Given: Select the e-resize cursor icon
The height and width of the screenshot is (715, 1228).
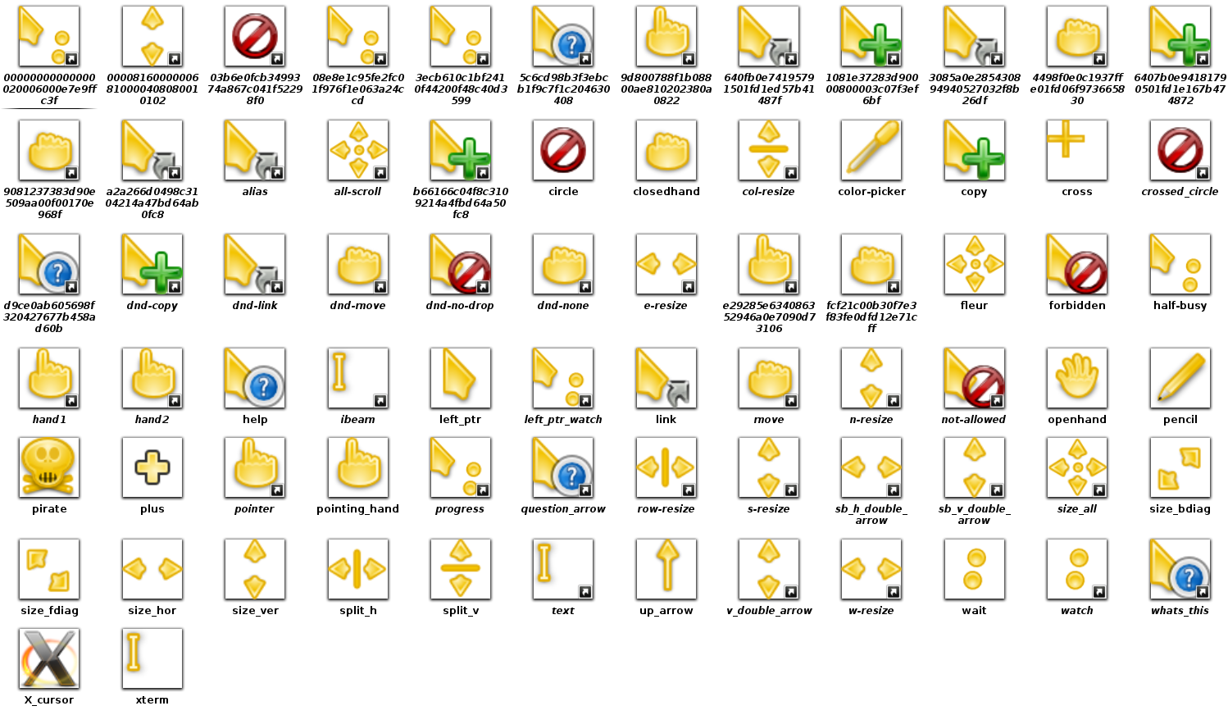Looking at the screenshot, I should (x=666, y=264).
